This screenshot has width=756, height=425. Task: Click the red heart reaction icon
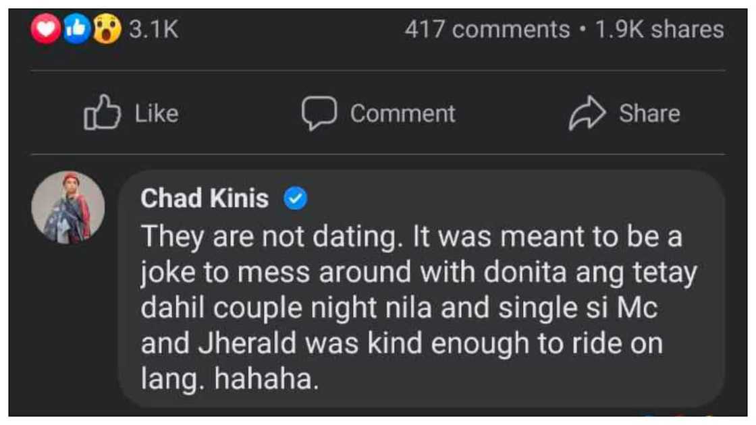pos(45,30)
